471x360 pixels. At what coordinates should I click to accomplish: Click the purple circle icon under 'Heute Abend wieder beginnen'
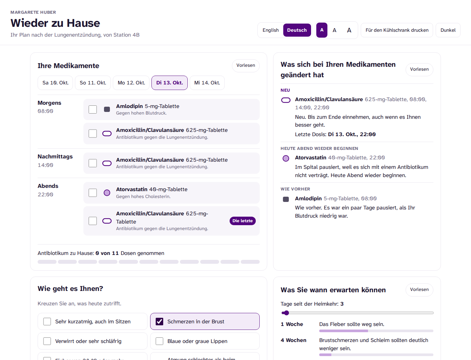click(x=286, y=158)
